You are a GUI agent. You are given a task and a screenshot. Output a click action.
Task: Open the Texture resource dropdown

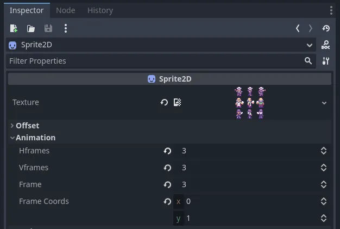[x=324, y=103]
